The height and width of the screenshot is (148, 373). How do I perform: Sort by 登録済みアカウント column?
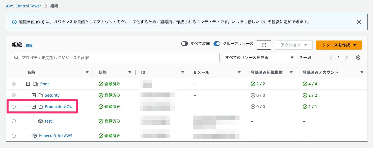[362, 72]
